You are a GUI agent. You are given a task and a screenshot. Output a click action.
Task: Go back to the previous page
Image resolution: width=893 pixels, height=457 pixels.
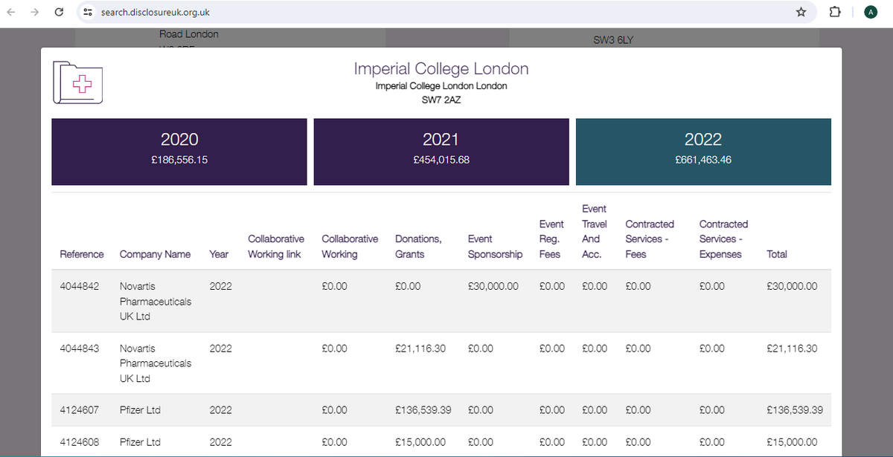[x=11, y=12]
